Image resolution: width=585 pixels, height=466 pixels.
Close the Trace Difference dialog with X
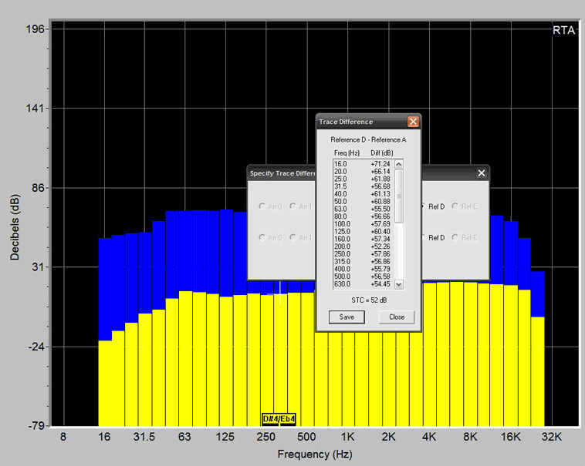tap(413, 122)
